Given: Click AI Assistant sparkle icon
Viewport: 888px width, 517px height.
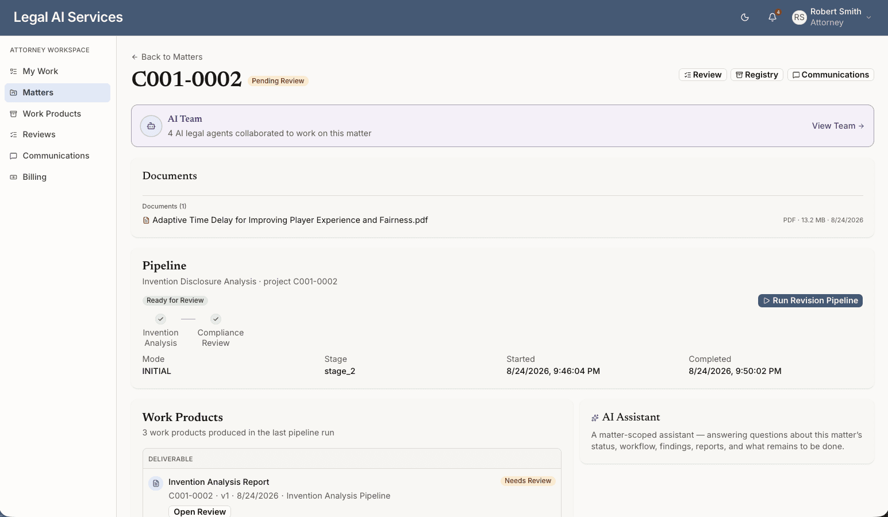Looking at the screenshot, I should click(595, 418).
